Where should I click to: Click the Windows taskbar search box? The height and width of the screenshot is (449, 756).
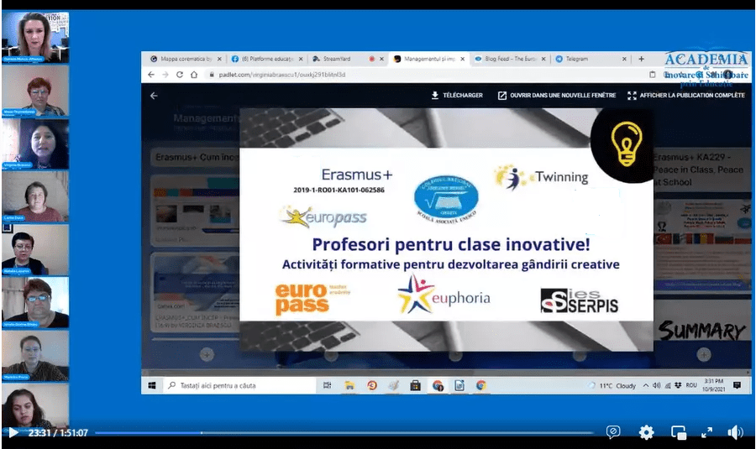tap(235, 385)
